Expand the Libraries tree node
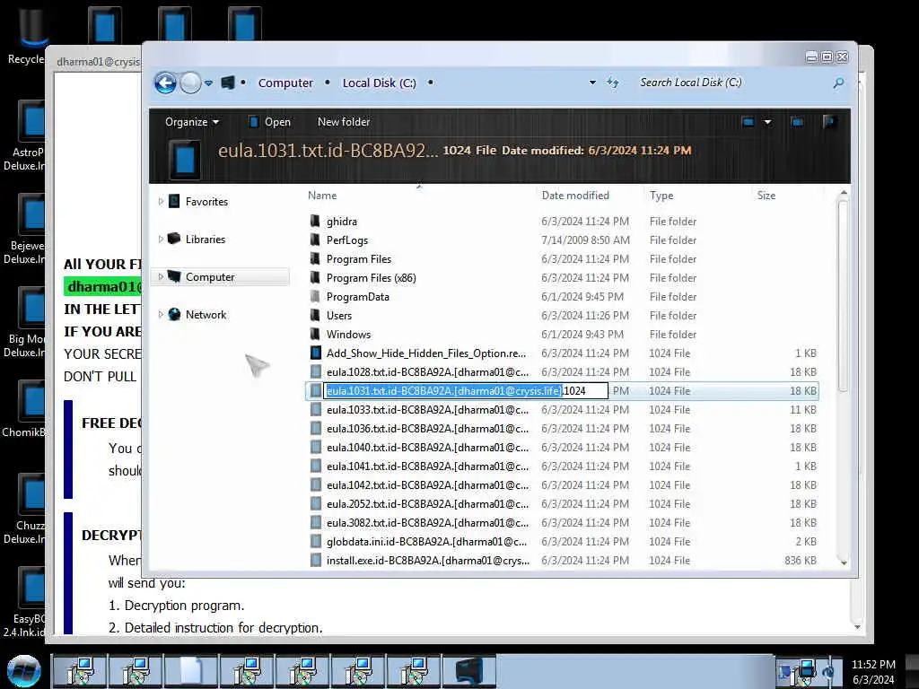Viewport: 919px width, 689px height. coord(161,239)
